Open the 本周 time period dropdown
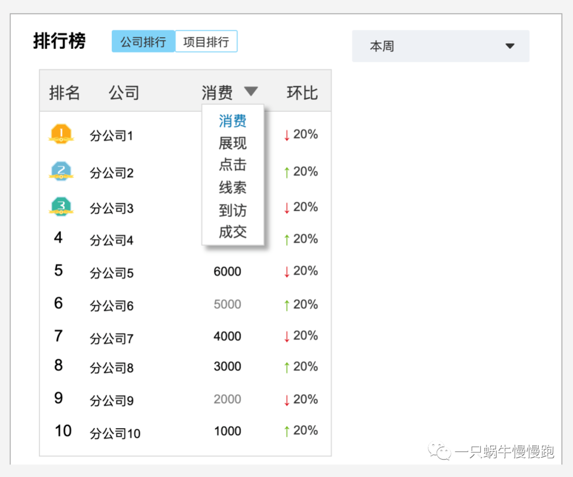The height and width of the screenshot is (477, 573). pyautogui.click(x=441, y=46)
